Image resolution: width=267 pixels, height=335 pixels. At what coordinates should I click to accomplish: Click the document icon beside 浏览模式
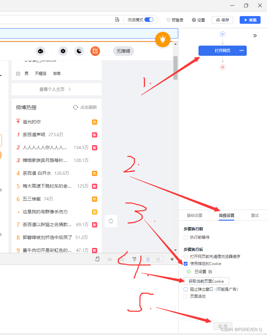pos(117,20)
